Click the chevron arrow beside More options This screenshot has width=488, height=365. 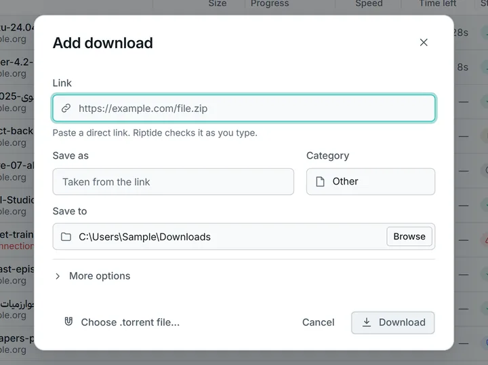58,276
